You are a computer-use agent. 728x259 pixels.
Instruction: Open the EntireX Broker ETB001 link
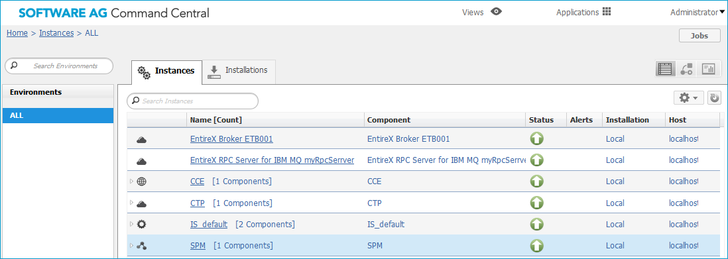(x=231, y=139)
